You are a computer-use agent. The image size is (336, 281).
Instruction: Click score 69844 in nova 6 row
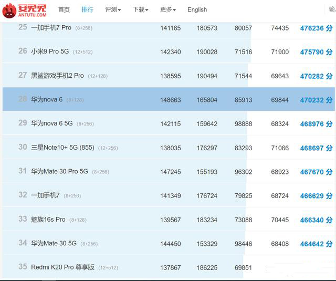point(280,100)
